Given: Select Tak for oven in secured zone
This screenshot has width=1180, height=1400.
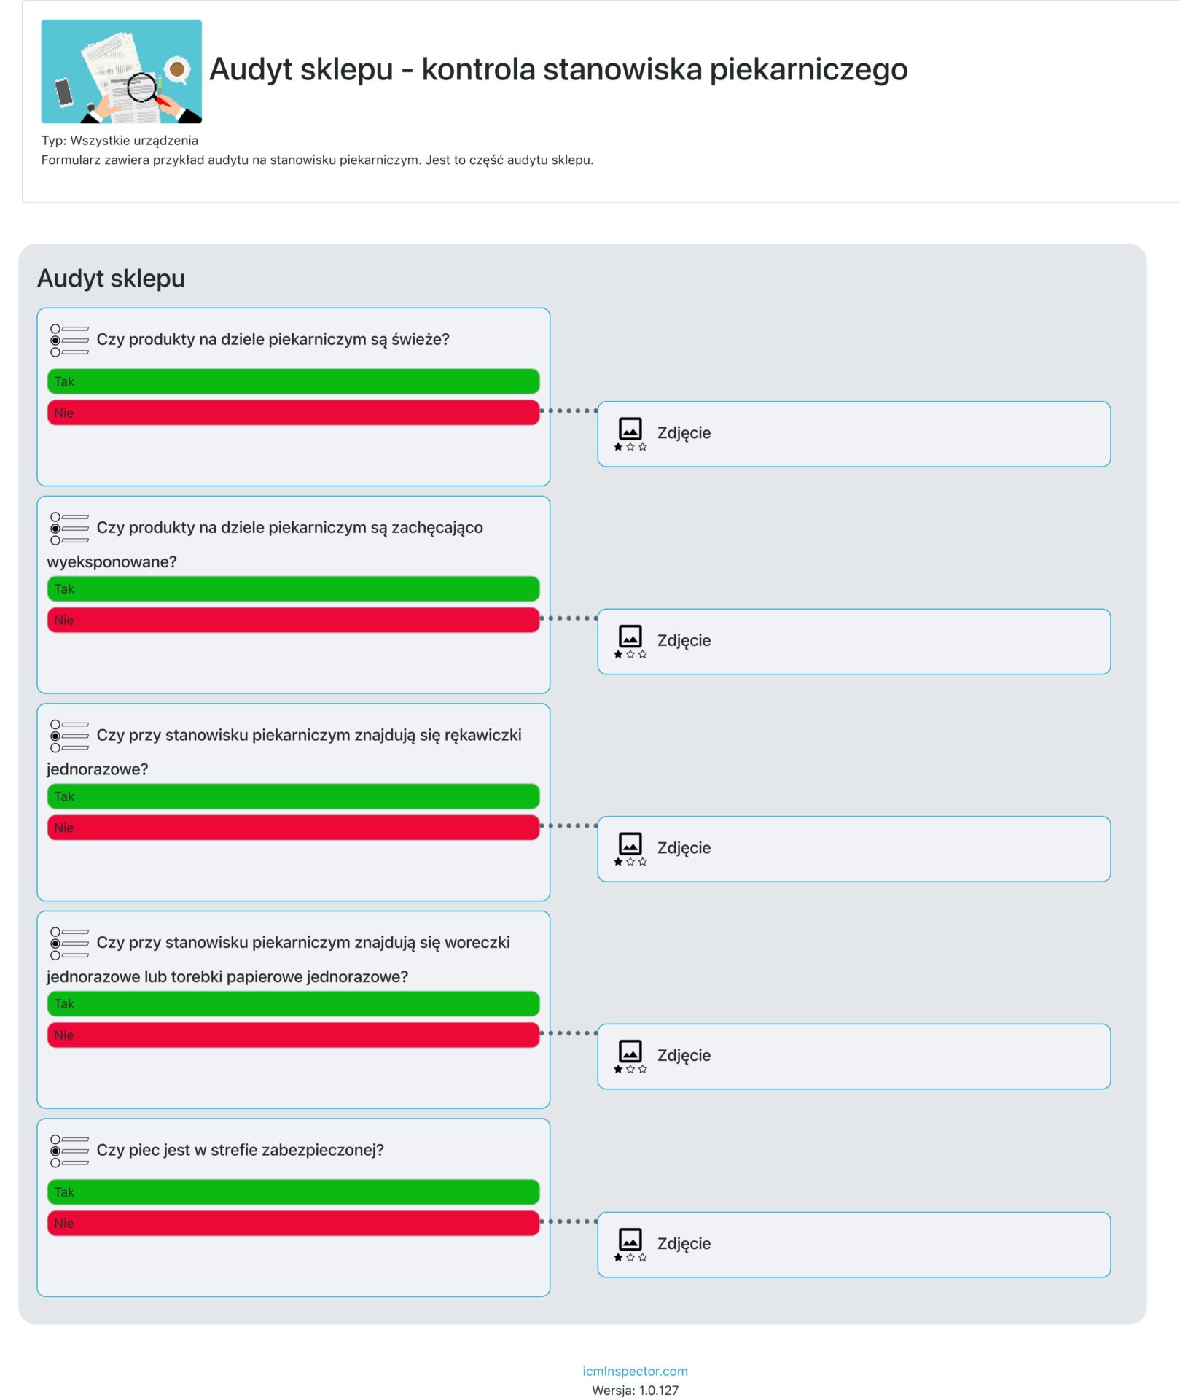Looking at the screenshot, I should (294, 1191).
